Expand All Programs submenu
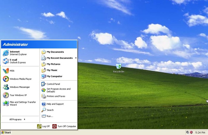This screenshot has width=208, height=135. (x=17, y=119)
